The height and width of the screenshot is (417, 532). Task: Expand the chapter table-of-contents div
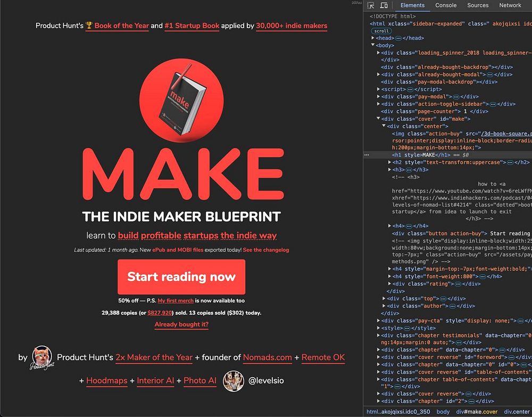[x=378, y=379]
